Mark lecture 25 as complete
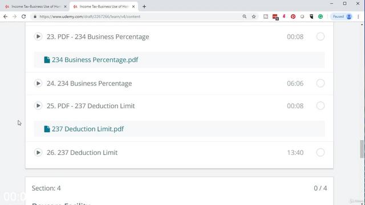Viewport: 365px width, 205px height. [321, 106]
